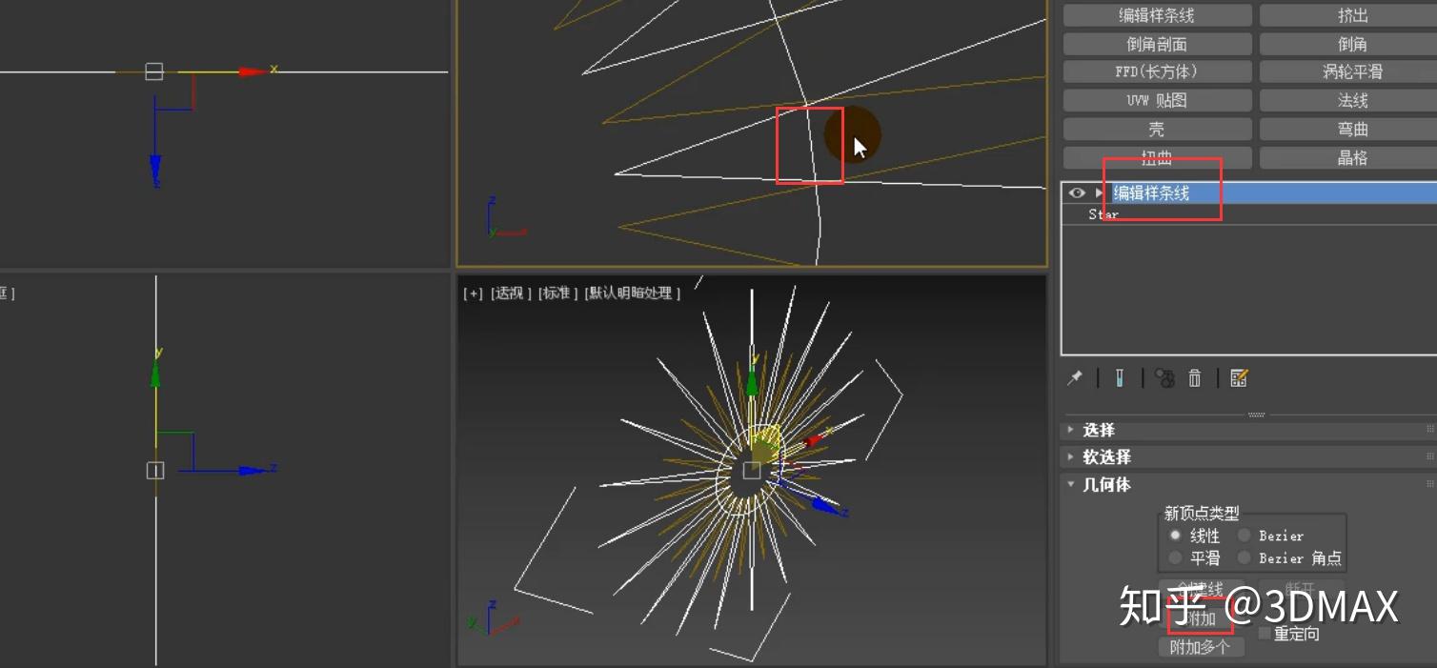Apply the FFD(长方体) modifier

(x=1156, y=71)
